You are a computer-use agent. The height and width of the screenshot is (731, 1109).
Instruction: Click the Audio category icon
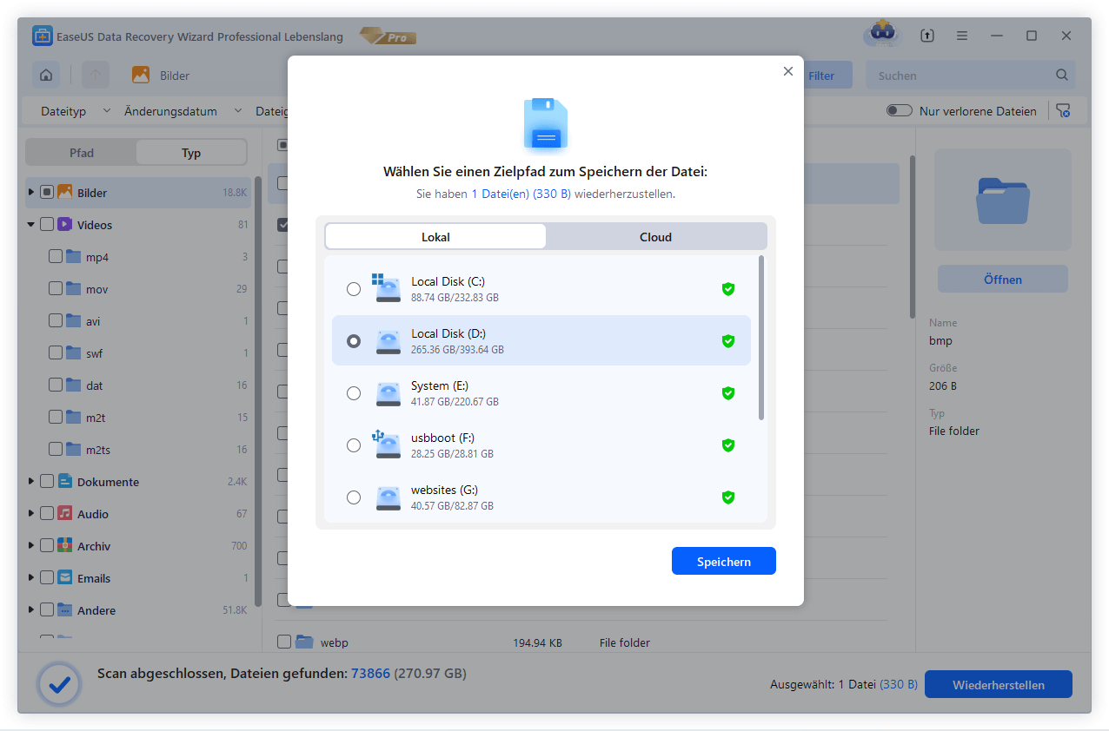[x=65, y=513]
